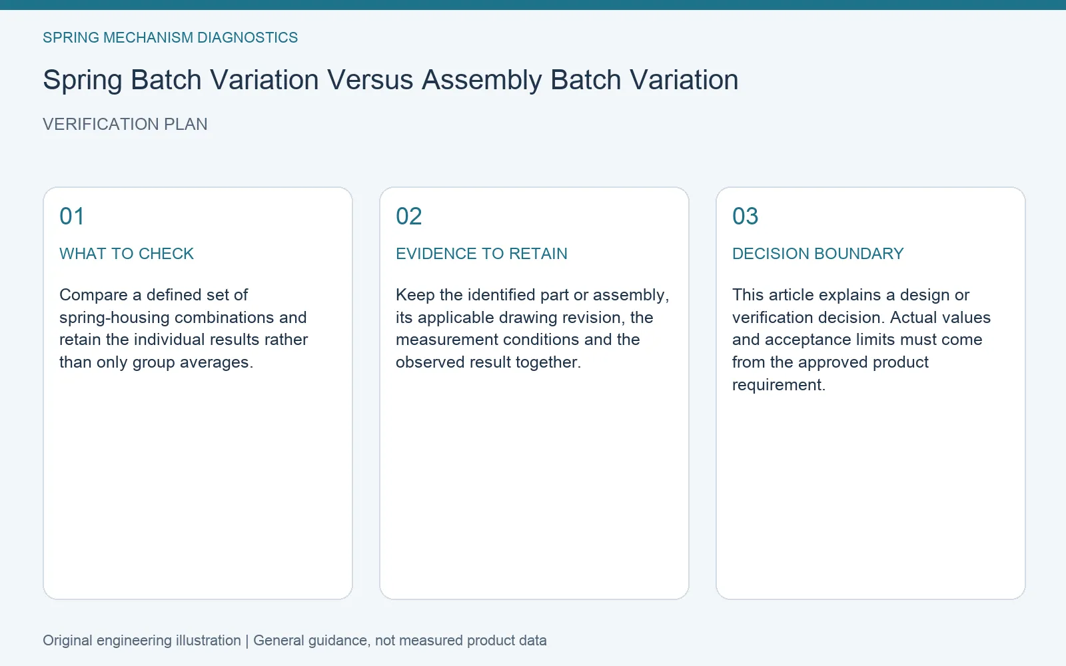Click the paragraph starting 'This article explains a design'
Screen dimensions: 1066x666
pyautogui.click(x=861, y=340)
